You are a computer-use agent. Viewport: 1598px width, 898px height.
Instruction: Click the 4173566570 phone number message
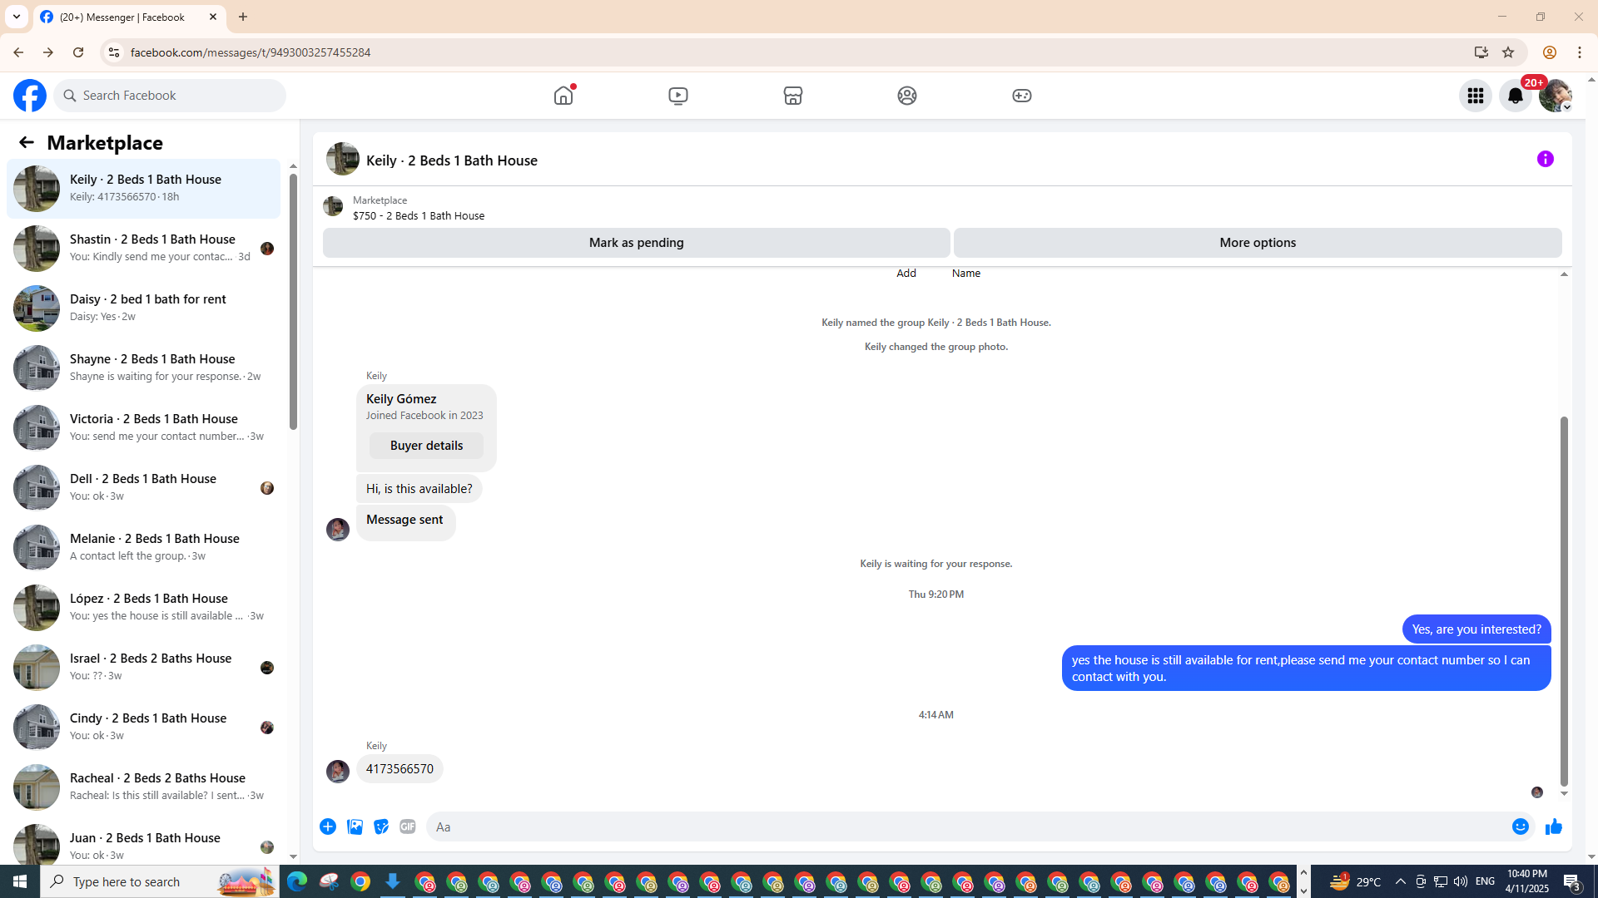pyautogui.click(x=399, y=769)
